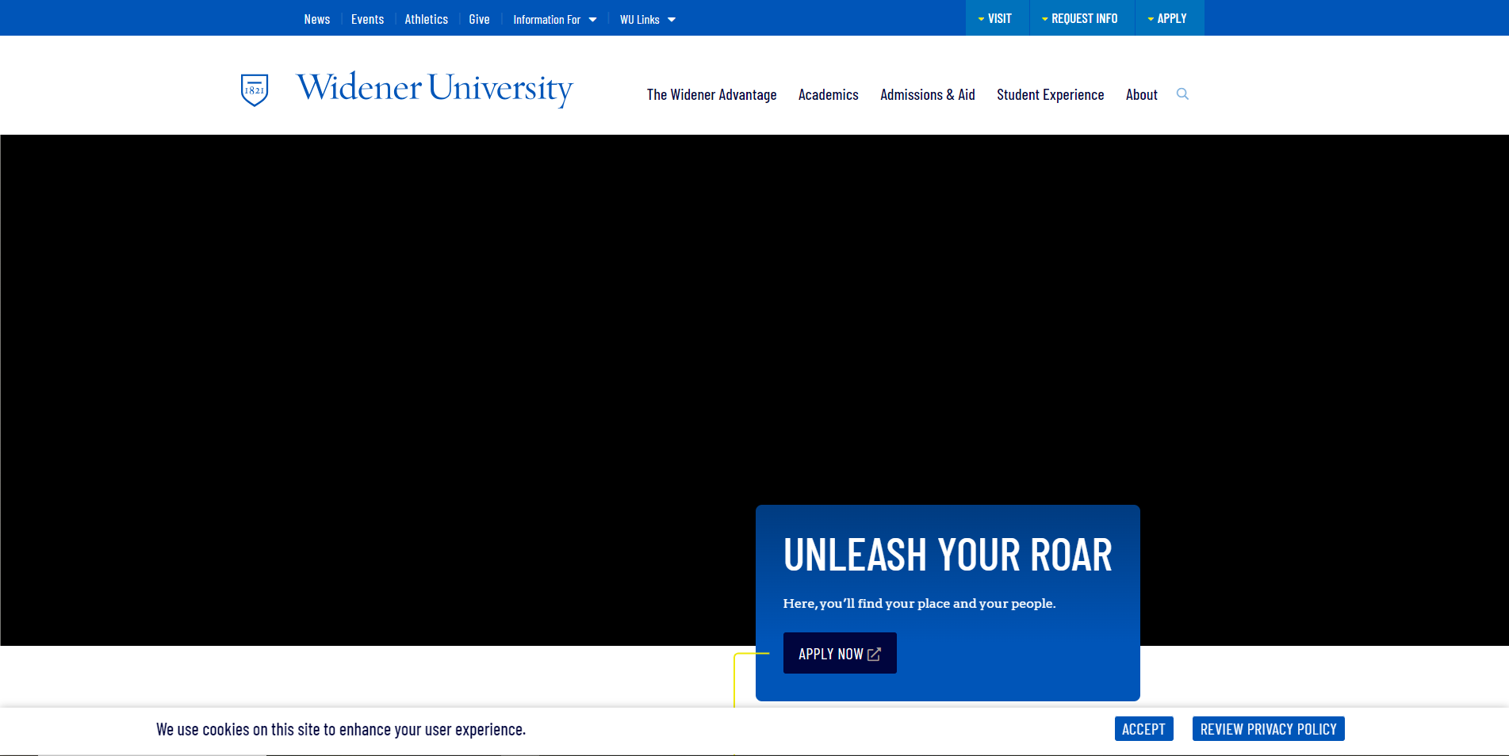Open the Events link
This screenshot has height=756, width=1509.
coord(367,19)
